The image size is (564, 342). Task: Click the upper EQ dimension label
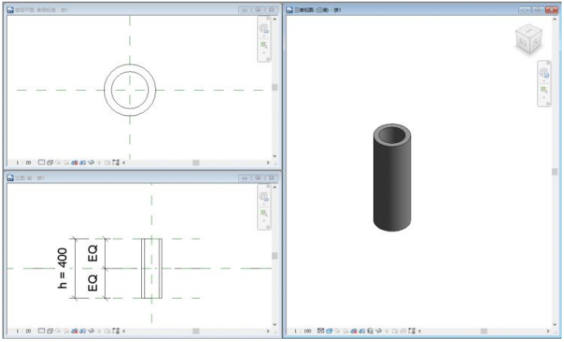[93, 253]
